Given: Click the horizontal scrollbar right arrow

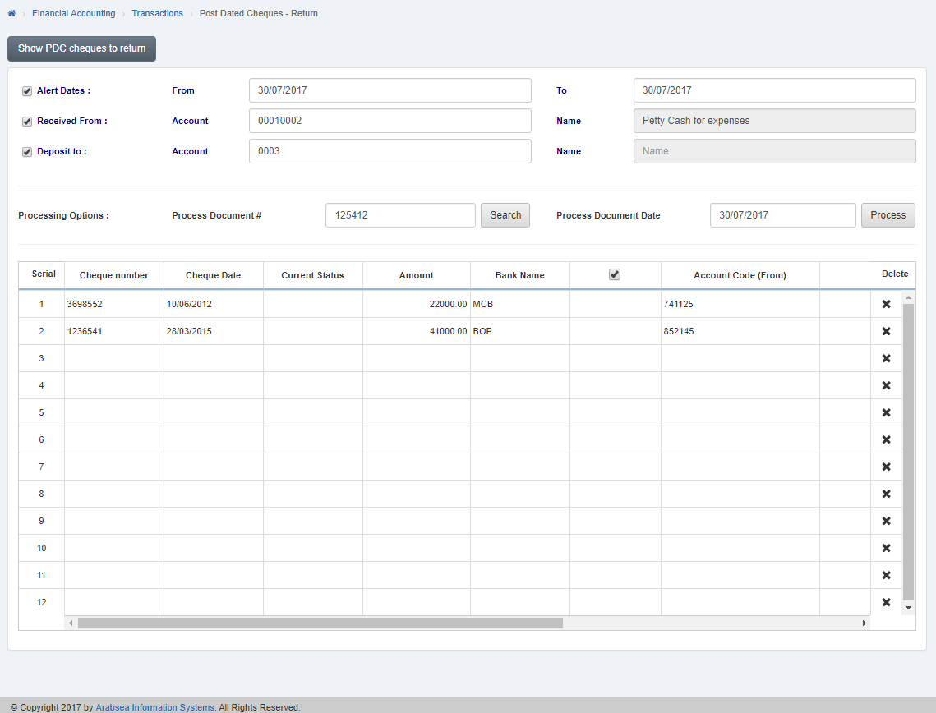Looking at the screenshot, I should [x=864, y=623].
